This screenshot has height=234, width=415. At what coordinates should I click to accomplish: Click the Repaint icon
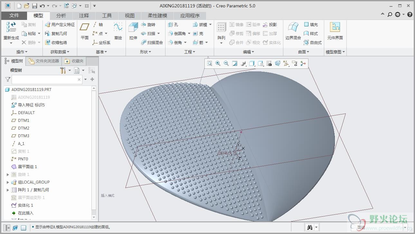point(235,64)
